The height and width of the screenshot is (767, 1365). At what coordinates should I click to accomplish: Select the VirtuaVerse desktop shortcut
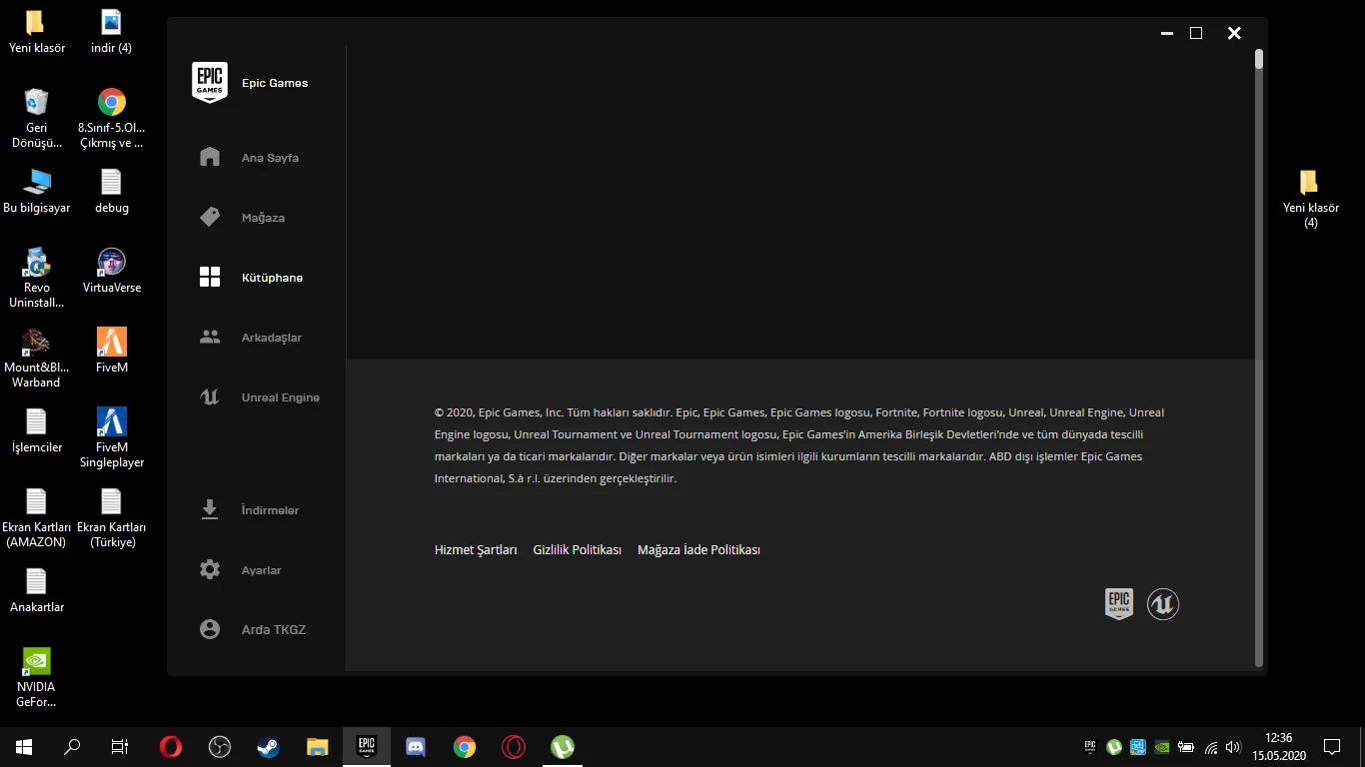click(x=112, y=272)
